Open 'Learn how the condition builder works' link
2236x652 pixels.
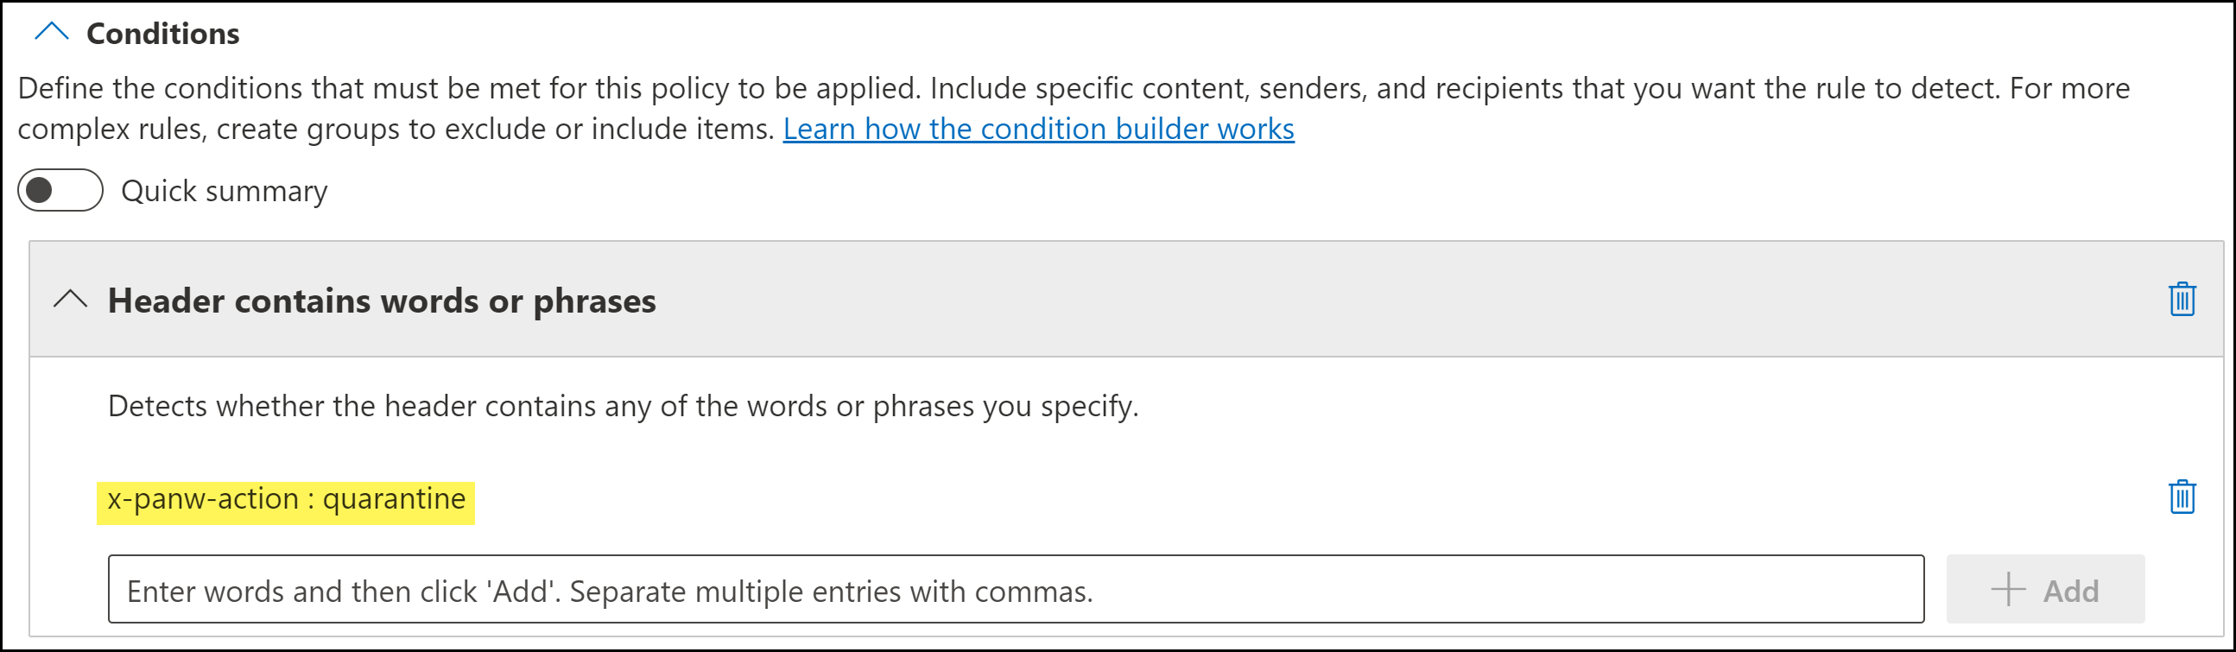1038,129
